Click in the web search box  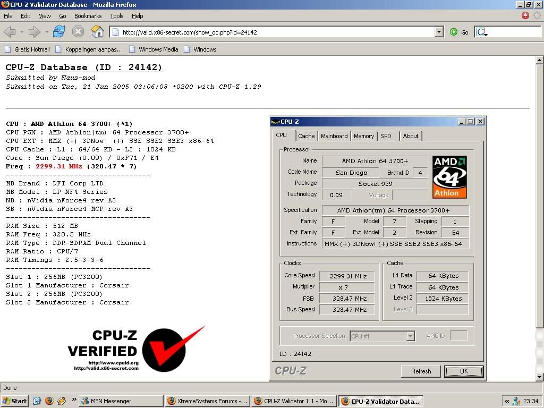[x=514, y=32]
